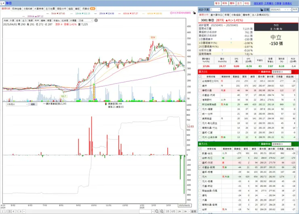Zoom out the chart with the minus magnifier
Image resolution: width=299 pixels, height=214 pixels.
coord(157,211)
